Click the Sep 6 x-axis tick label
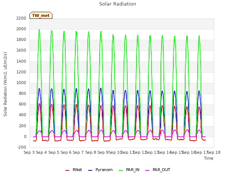Image resolution: width=236 pixels, height=177 pixels. click(66, 152)
